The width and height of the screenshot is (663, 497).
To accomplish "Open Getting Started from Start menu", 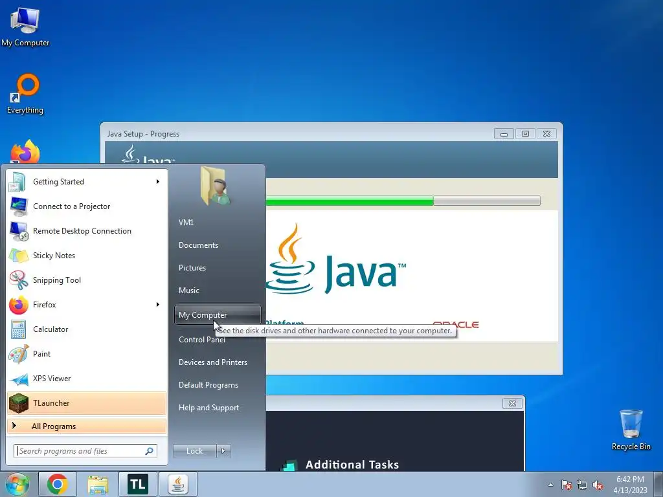I will tap(87, 182).
